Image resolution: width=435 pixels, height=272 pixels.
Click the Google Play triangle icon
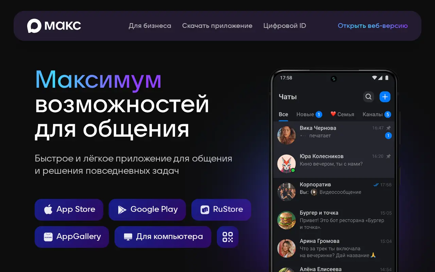[x=122, y=210]
